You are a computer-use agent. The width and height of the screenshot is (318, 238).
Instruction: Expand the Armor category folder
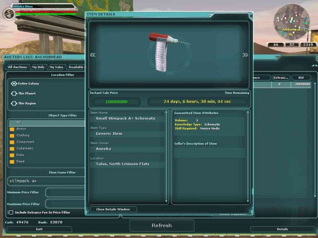12,129
